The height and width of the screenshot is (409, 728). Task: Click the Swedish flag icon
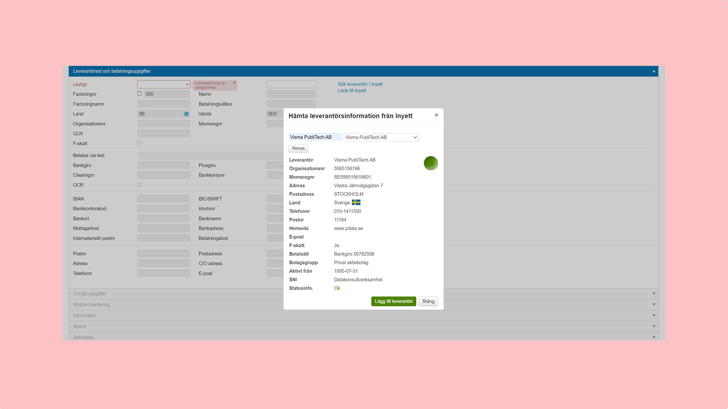[356, 203]
